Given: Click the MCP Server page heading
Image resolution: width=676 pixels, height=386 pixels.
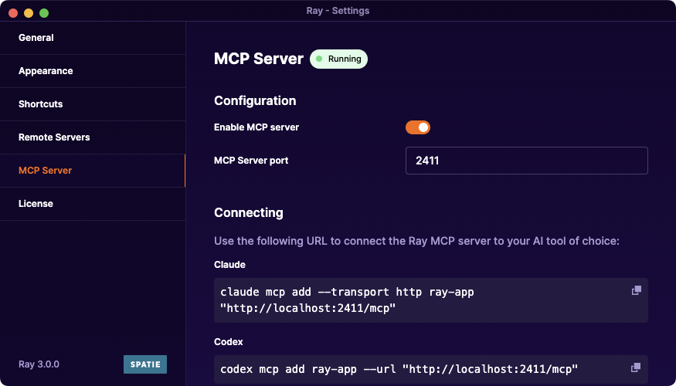Looking at the screenshot, I should click(259, 59).
